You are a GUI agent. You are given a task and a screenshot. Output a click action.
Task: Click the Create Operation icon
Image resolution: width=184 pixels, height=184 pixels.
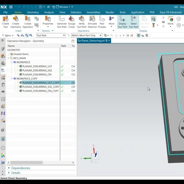coord(28,19)
